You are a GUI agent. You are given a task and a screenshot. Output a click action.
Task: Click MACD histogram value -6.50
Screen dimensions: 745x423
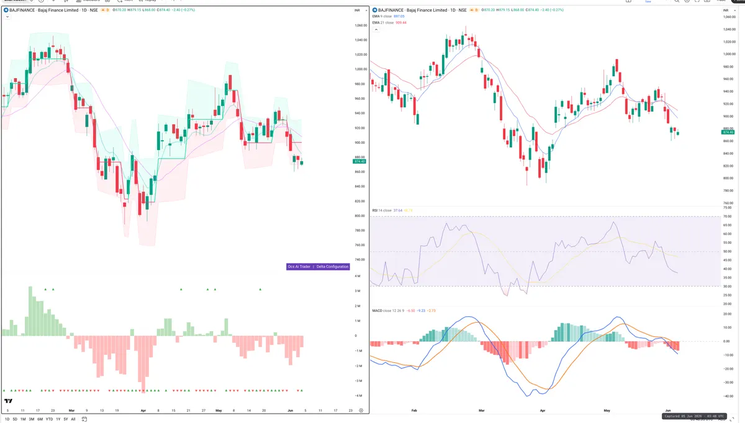pyautogui.click(x=410, y=310)
